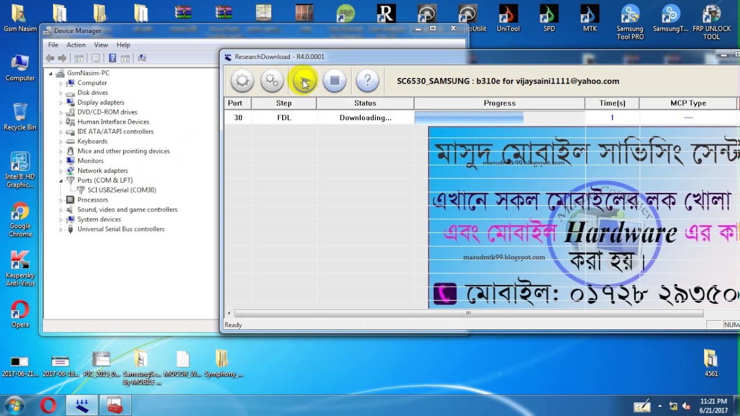Switch to Device Manager taskbar toolbox icon
This screenshot has height=416, width=740.
tap(114, 406)
